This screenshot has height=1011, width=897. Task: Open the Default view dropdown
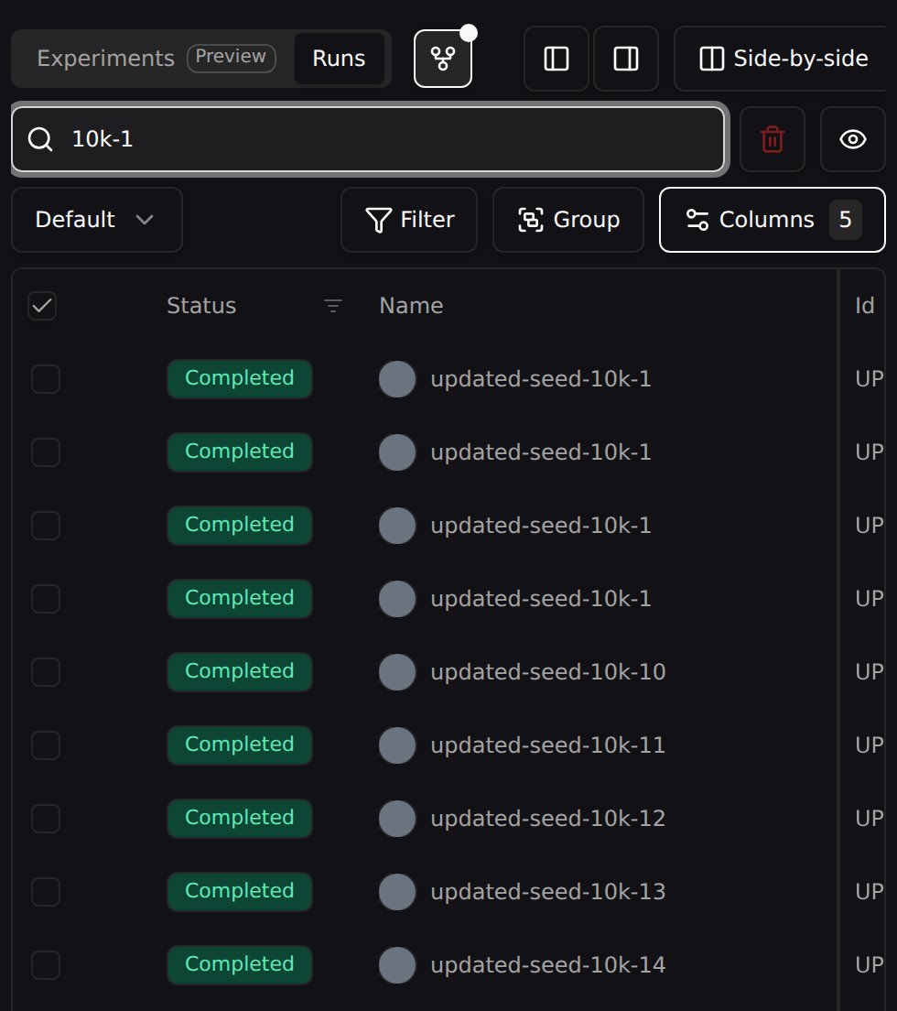(97, 220)
